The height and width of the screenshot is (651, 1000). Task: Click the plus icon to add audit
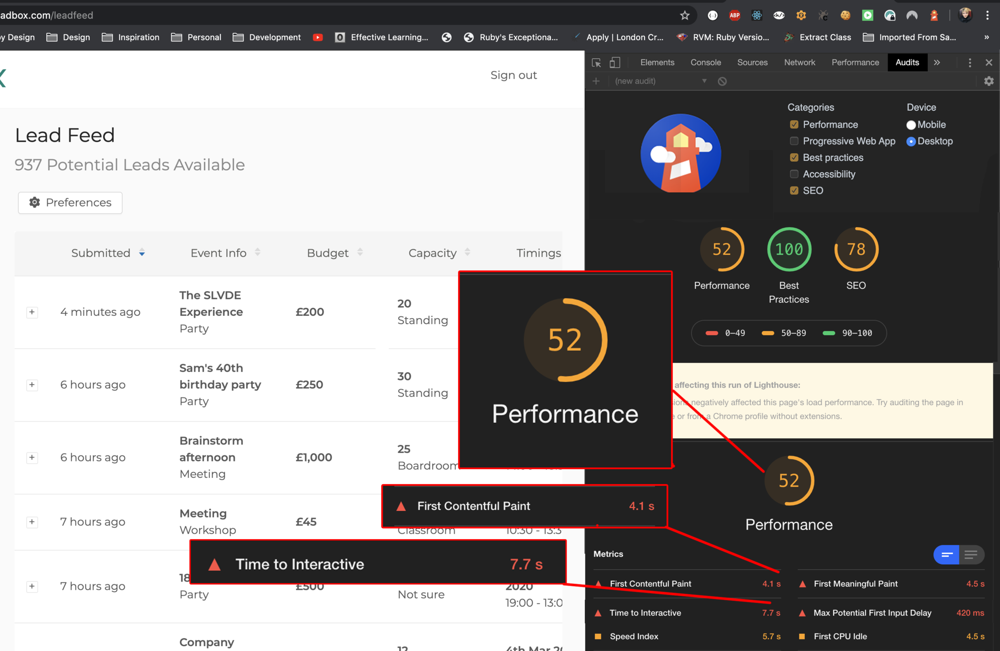pos(596,81)
